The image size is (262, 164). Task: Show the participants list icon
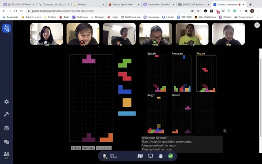[x=7, y=154]
